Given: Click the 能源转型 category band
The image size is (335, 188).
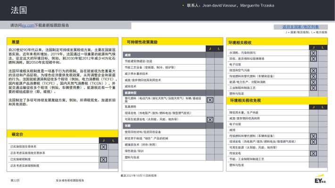Looking at the screenshot, I should [173, 93].
